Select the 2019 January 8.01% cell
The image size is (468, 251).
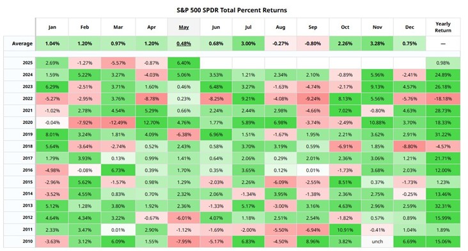52,135
